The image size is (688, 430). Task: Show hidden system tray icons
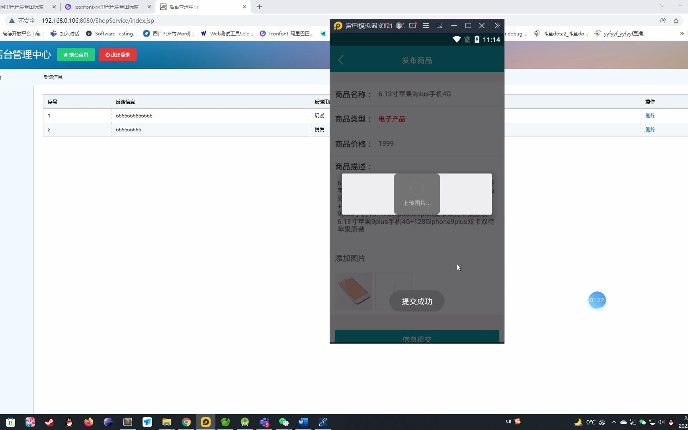coord(614,422)
